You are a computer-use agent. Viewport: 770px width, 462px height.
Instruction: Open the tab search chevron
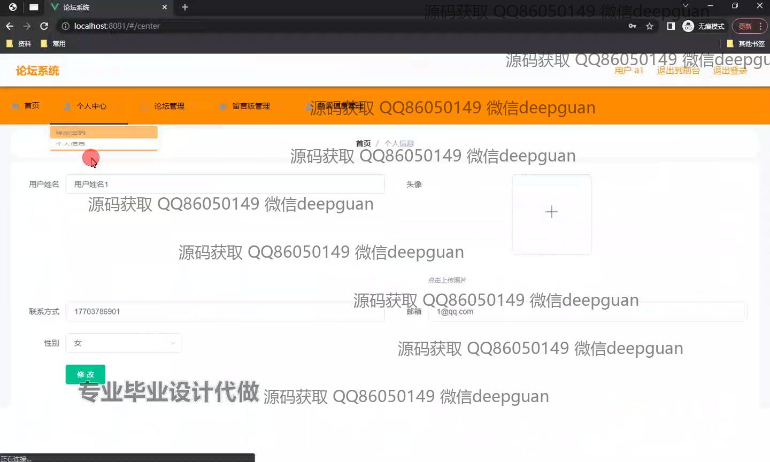click(x=686, y=6)
